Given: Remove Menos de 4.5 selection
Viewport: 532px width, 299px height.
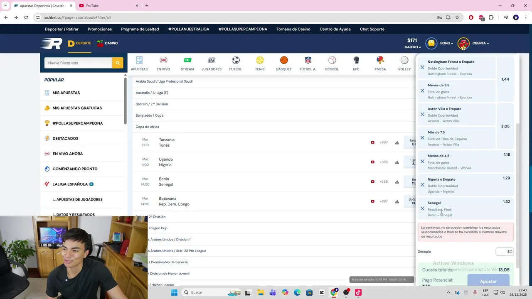Looking at the screenshot, I should click(422, 162).
